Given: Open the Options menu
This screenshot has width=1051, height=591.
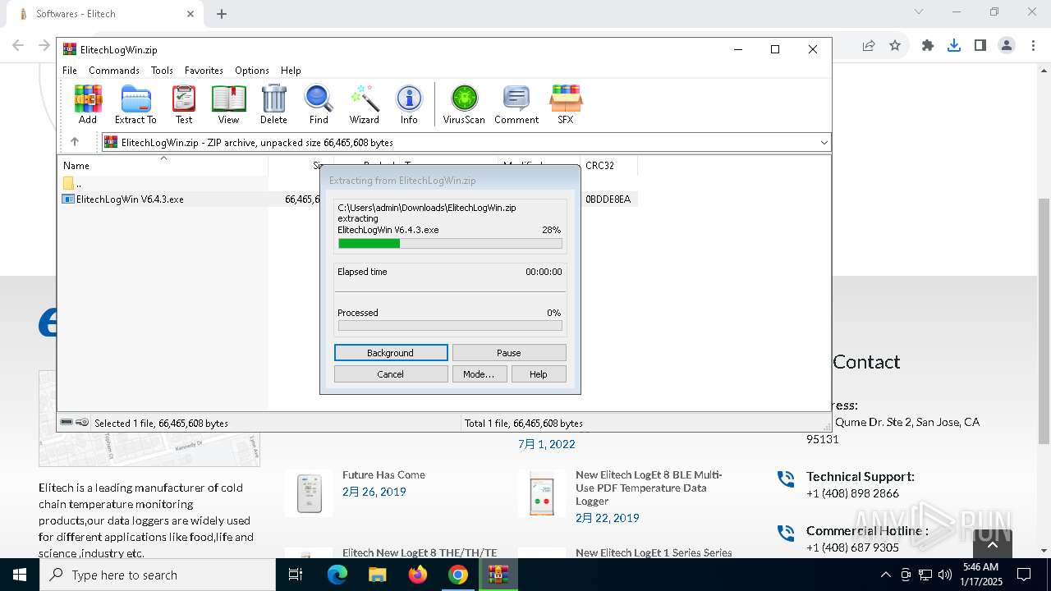Looking at the screenshot, I should [252, 71].
